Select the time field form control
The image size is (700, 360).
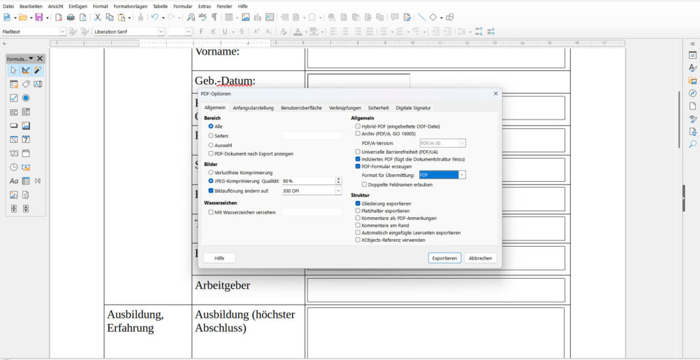pyautogui.click(x=14, y=167)
